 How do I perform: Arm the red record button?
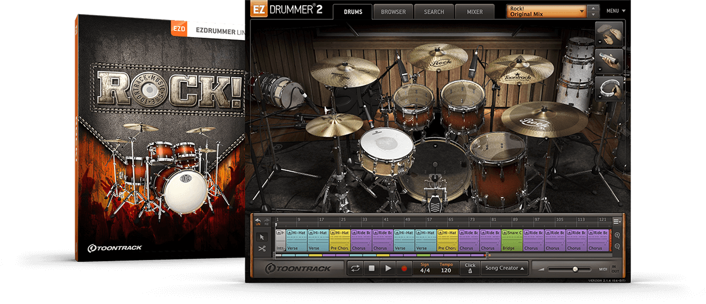point(404,268)
